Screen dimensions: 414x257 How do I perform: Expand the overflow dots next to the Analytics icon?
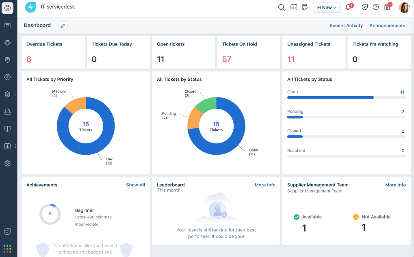coord(15,146)
